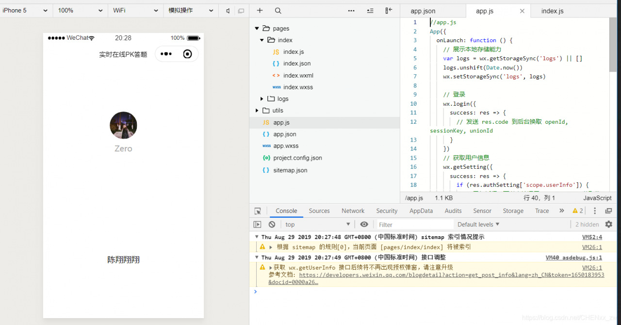Open the Default levels dropdown

(x=478, y=225)
